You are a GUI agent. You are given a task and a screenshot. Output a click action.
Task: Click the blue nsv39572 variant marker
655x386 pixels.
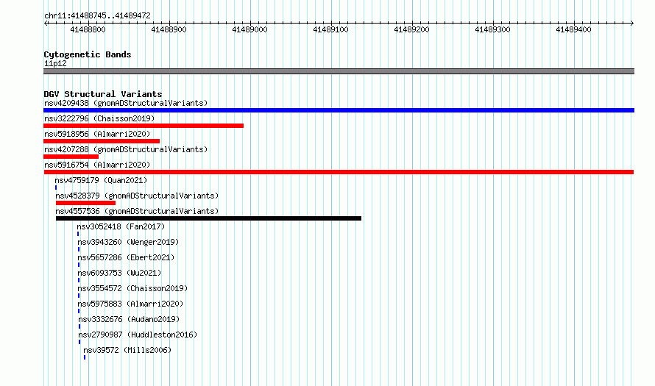tap(85, 357)
